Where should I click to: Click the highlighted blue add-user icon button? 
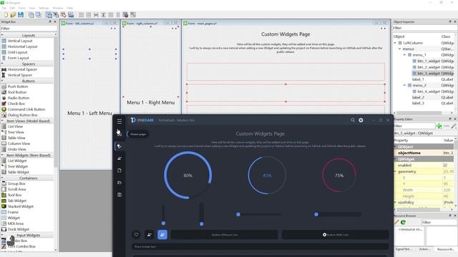click(162, 234)
